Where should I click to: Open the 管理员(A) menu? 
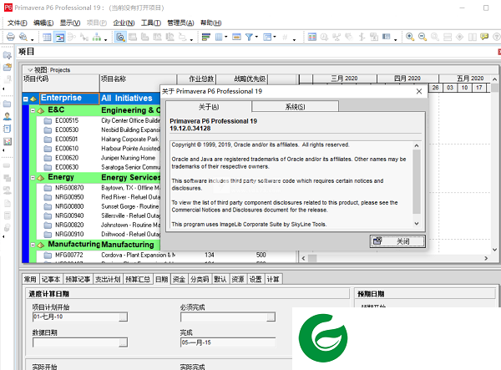pyautogui.click(x=180, y=23)
